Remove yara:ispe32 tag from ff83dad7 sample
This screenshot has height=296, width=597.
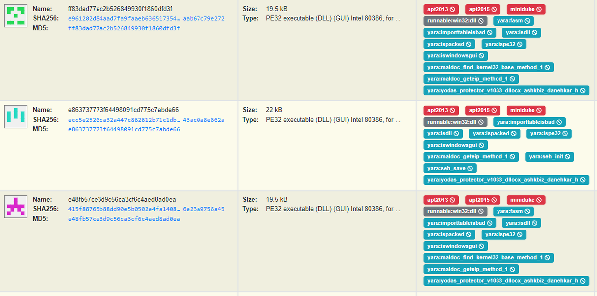519,44
